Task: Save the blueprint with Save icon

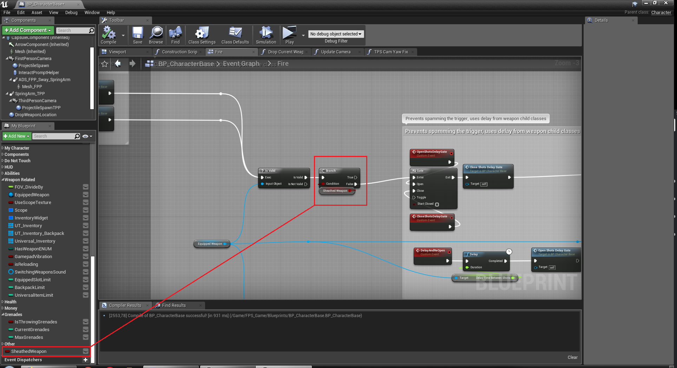Action: (138, 33)
